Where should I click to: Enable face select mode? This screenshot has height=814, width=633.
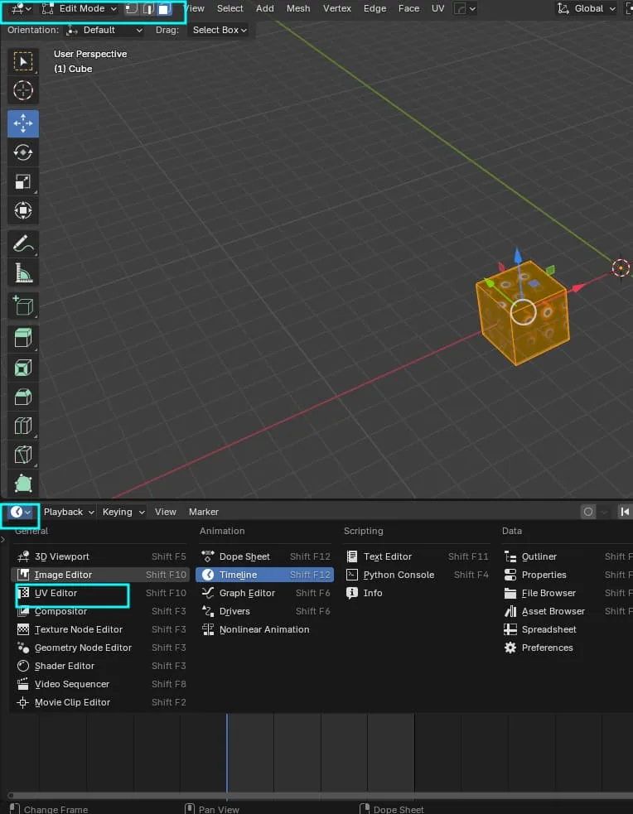coord(164,9)
